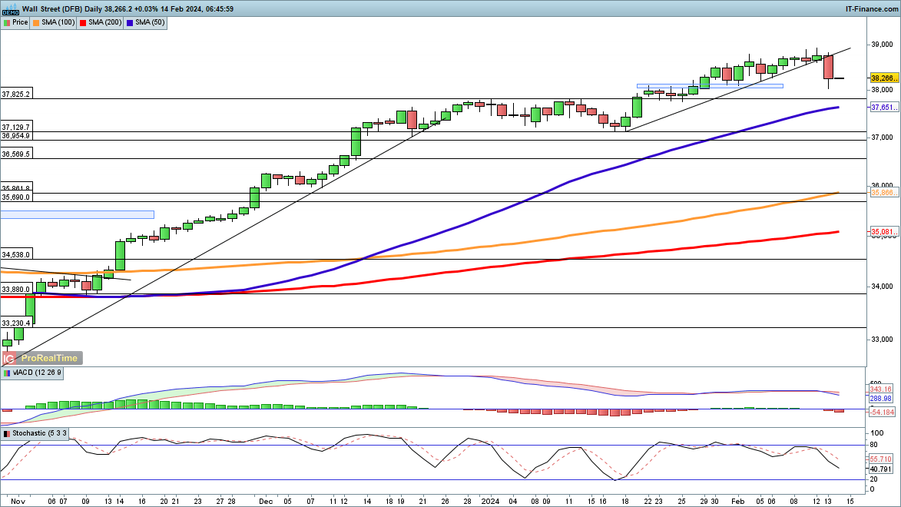
Task: Click the DEMO badge in the title bar
Action: [11, 12]
